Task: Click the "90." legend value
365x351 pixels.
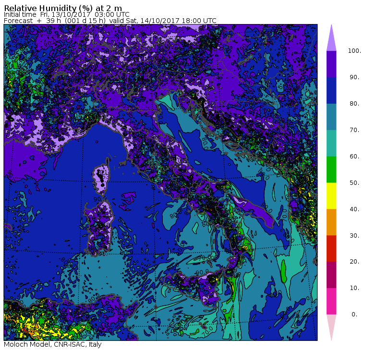Action: click(354, 77)
